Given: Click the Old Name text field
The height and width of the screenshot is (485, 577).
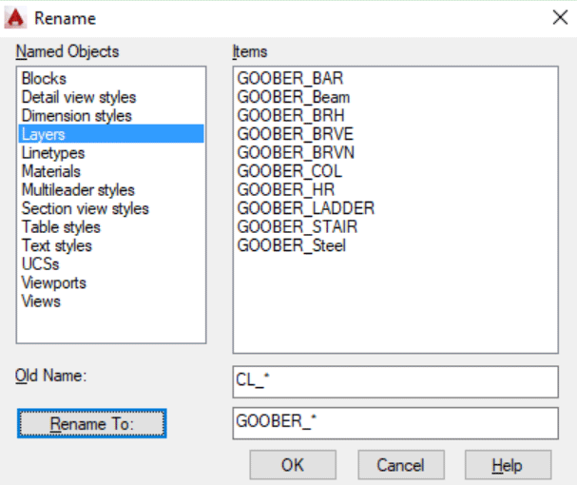Looking at the screenshot, I should 395,382.
